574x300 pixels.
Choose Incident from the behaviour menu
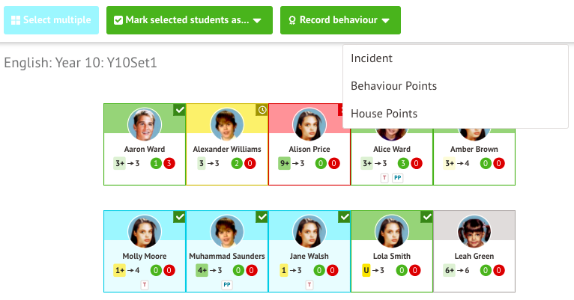click(372, 58)
